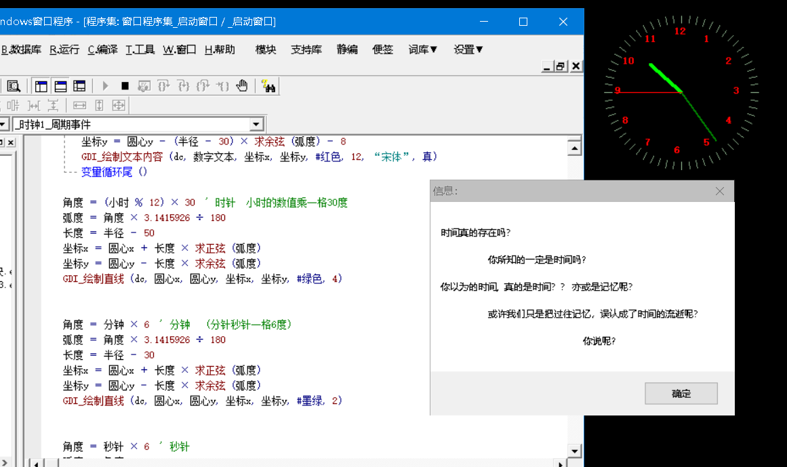
Task: Open the 词库▼ dropdown menu
Action: (x=422, y=49)
